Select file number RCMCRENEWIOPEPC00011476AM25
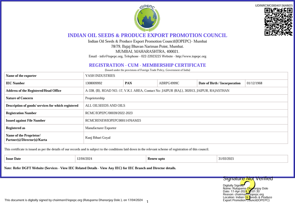The image size is (295, 203). coord(113,121)
